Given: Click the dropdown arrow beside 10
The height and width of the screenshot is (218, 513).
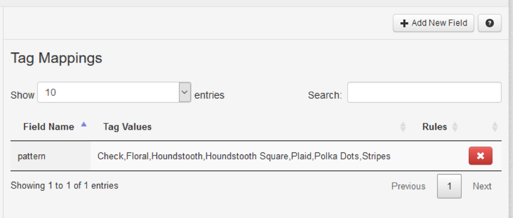Looking at the screenshot, I should tap(185, 92).
